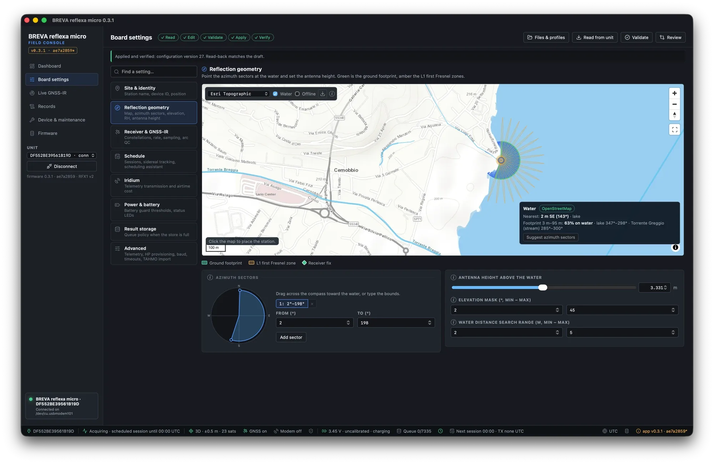Select Receiver & GNSS-IR settings
Viewport: 714px width, 464px height.
[x=154, y=137]
